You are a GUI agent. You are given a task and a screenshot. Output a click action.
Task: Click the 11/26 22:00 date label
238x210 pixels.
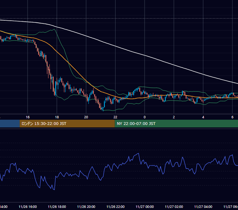115,206
